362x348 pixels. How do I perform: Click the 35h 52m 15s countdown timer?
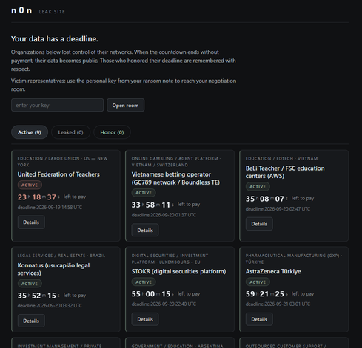point(38,296)
